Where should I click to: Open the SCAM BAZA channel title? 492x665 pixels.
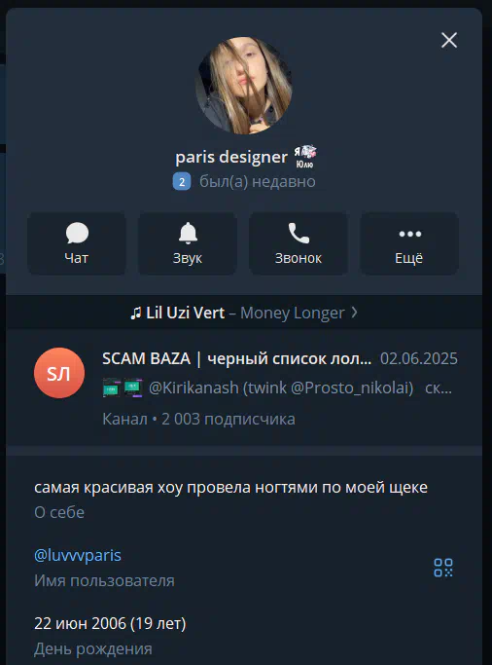(x=236, y=359)
